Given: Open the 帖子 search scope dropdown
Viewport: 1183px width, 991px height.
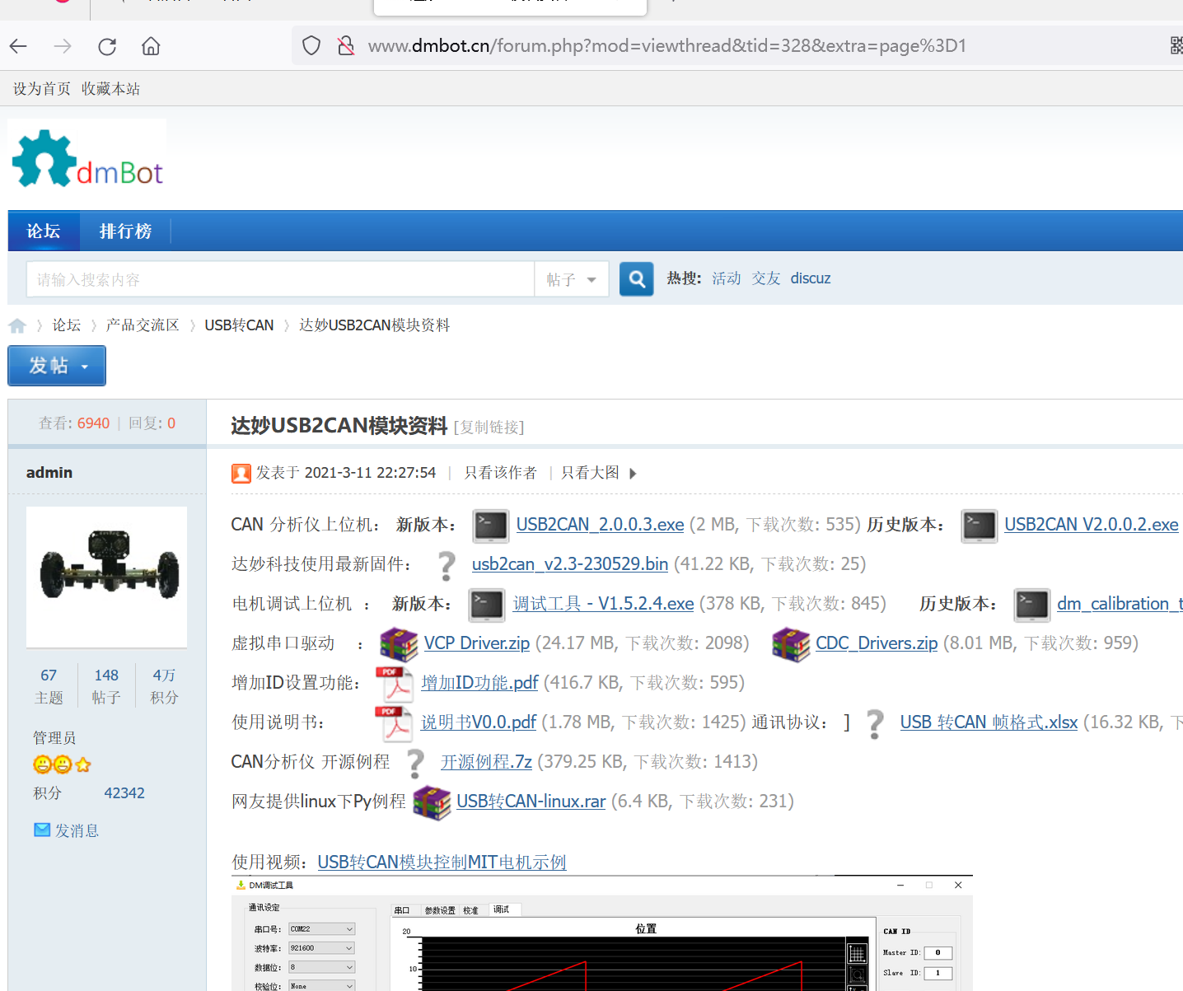Looking at the screenshot, I should [571, 278].
